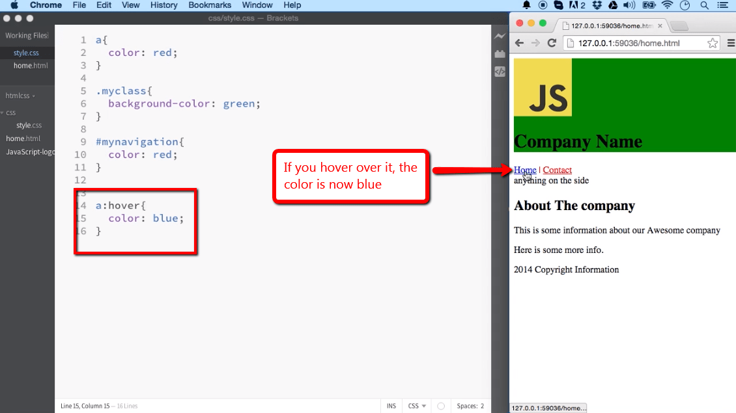Click '.myclass{' selector on line 5
Screen dimensions: 736x413
coord(124,91)
